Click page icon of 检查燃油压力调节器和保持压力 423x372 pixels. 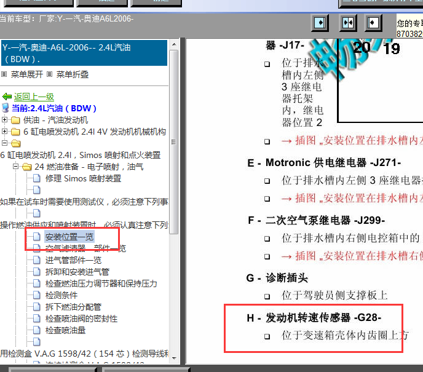coord(37,283)
